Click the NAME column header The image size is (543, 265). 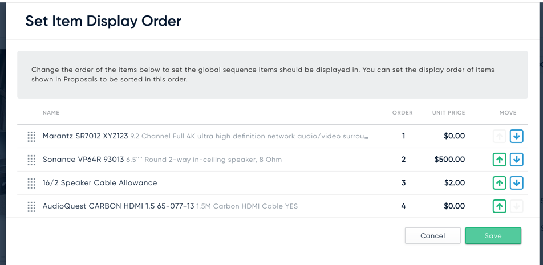click(51, 112)
